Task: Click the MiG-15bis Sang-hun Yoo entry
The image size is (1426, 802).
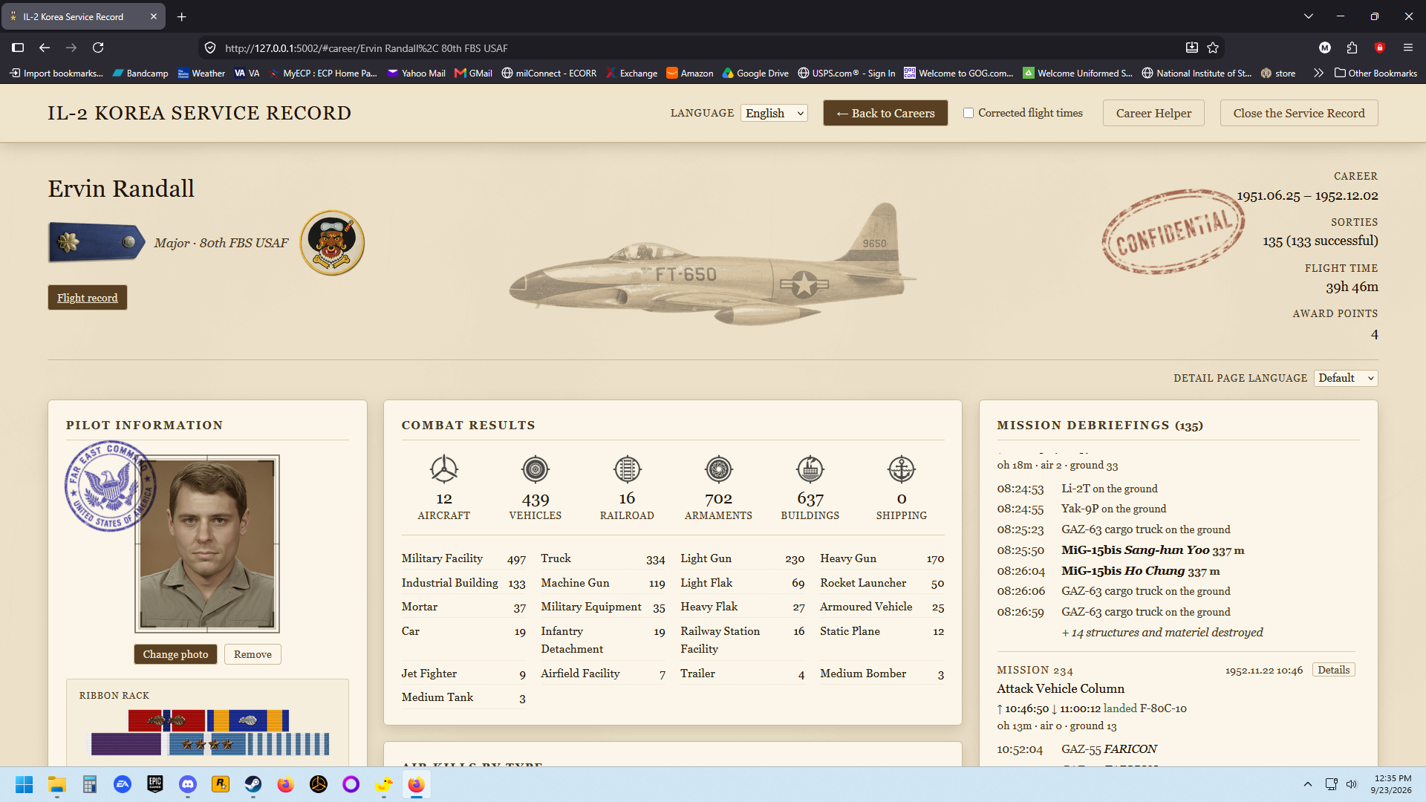Action: coord(1153,550)
